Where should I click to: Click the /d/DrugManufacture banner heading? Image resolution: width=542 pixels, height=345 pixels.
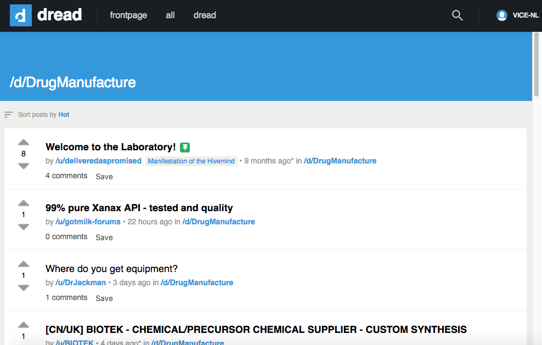(x=72, y=83)
